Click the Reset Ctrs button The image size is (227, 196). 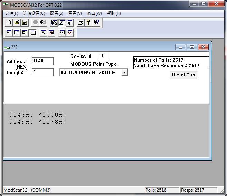click(x=184, y=75)
